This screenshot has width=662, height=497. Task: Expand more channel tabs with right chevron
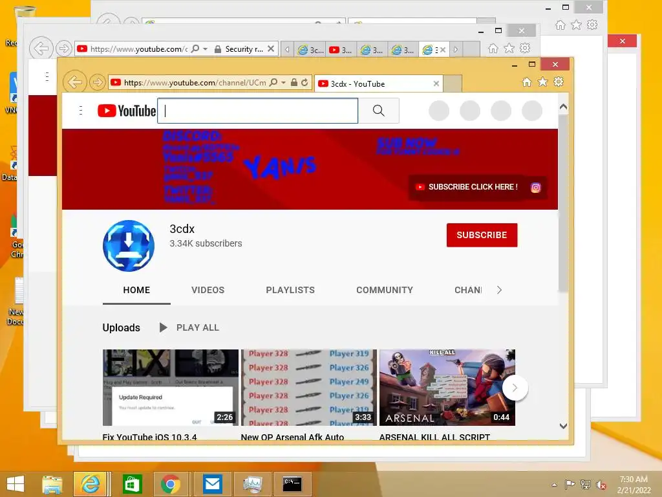tap(500, 290)
